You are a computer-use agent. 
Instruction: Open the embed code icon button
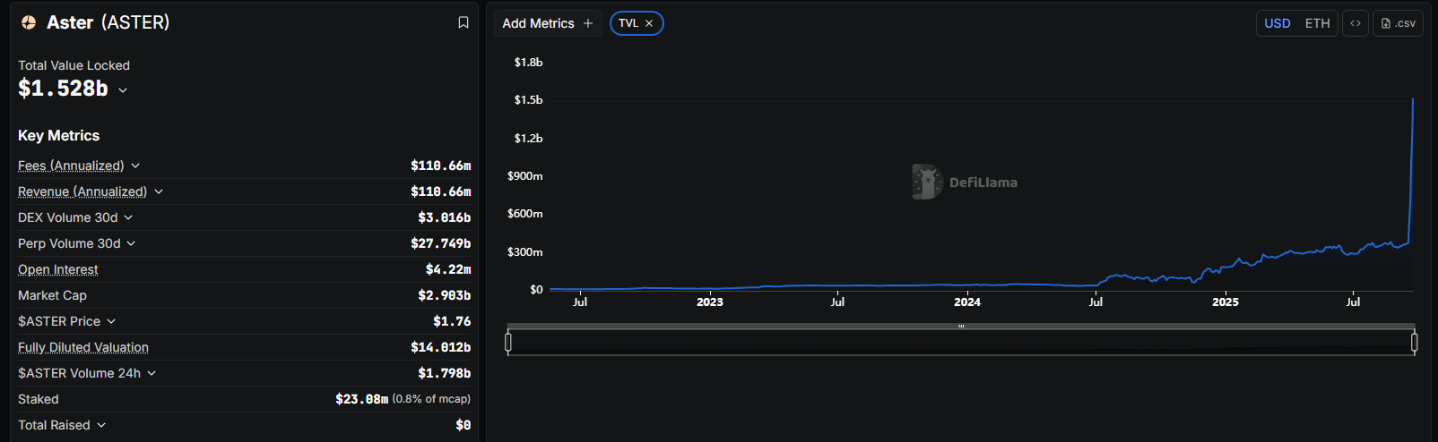pyautogui.click(x=1356, y=23)
